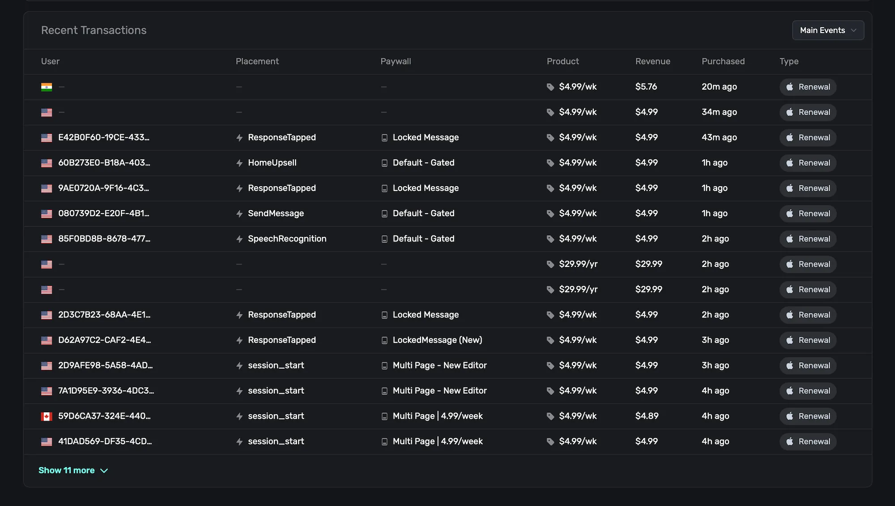The image size is (895, 506).
Task: Open user 080739D2-E20F-4B1…
Action: 104,214
